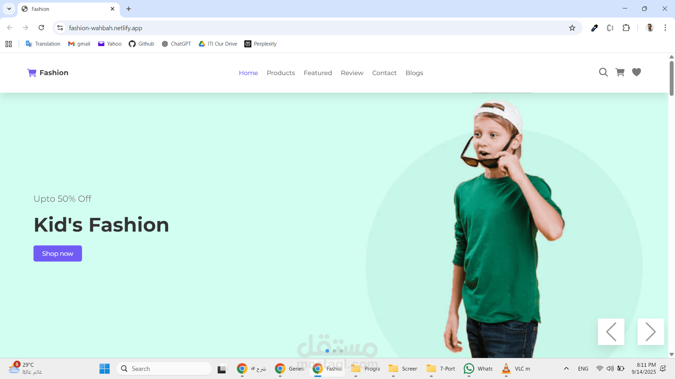Open the Featured nav link
This screenshot has height=379, width=675.
point(318,73)
